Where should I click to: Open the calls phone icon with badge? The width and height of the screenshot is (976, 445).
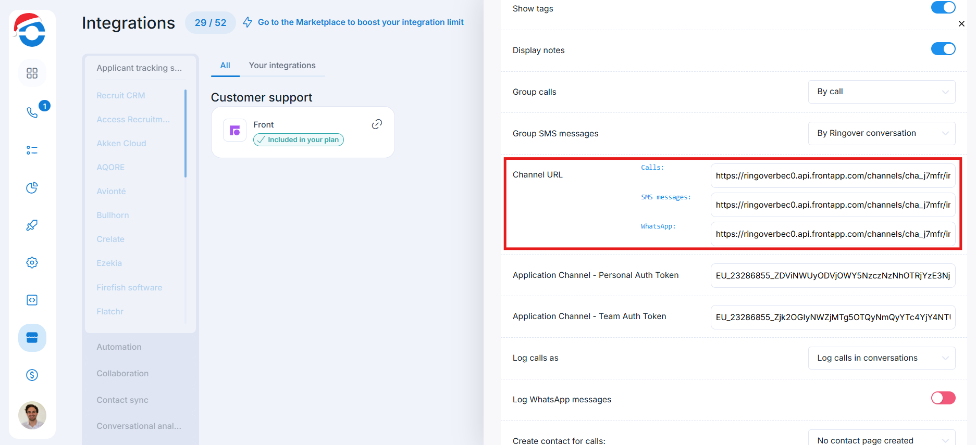point(32,112)
